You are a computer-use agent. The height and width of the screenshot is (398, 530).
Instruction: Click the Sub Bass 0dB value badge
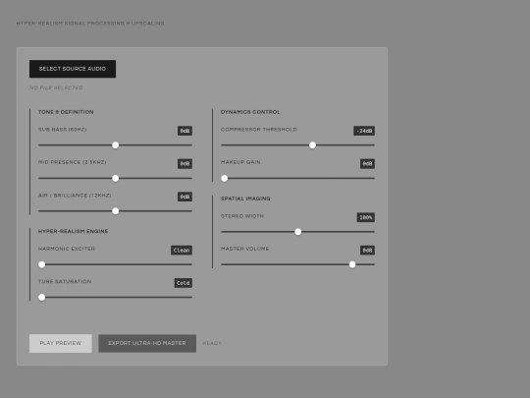[x=185, y=131]
